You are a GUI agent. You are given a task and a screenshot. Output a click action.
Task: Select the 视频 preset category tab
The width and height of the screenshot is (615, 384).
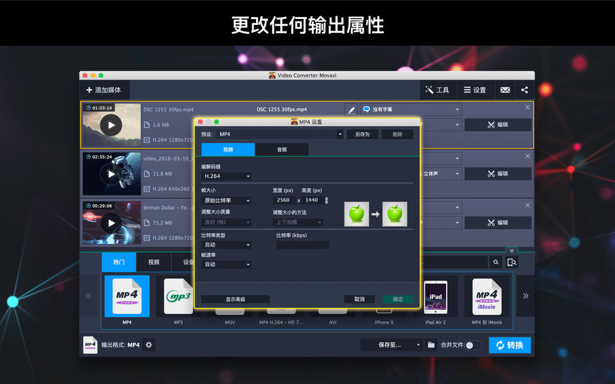click(x=153, y=262)
